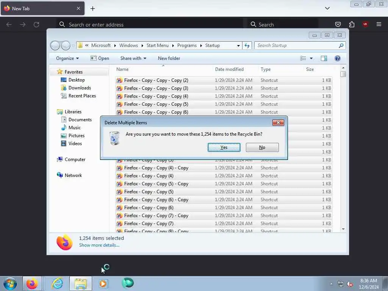The height and width of the screenshot is (291, 388).
Task: Open Downloads in navigation pane
Action: tap(80, 88)
